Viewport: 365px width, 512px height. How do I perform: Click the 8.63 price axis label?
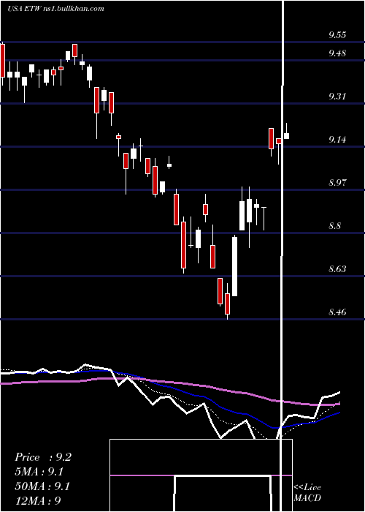337,269
